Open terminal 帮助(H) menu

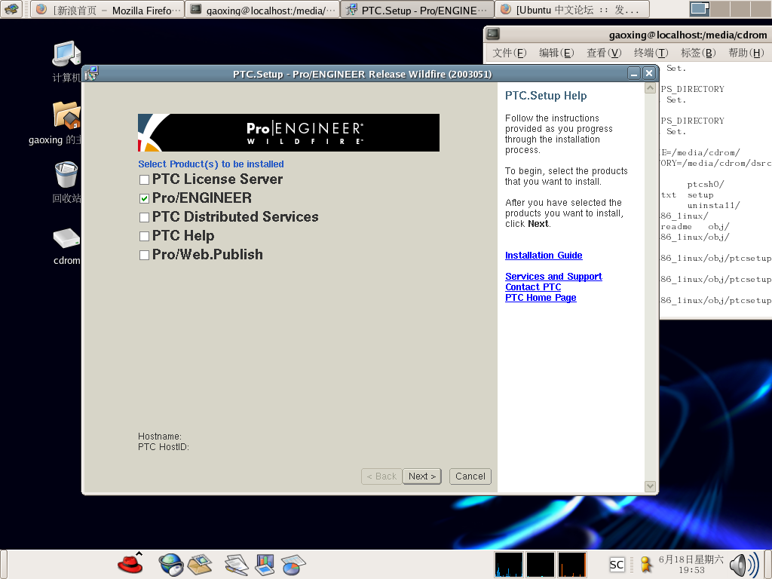coord(746,53)
